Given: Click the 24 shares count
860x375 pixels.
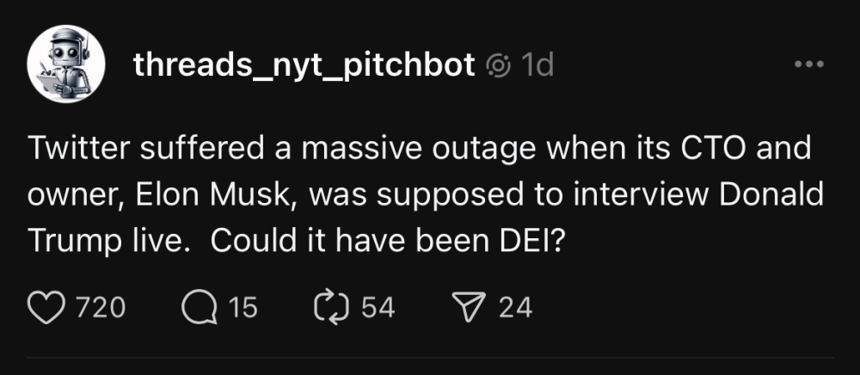Looking at the screenshot, I should (516, 307).
